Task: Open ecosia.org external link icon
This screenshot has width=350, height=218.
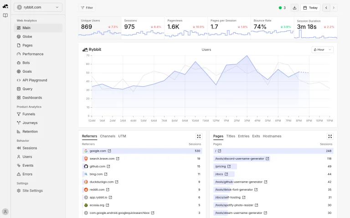Action: 108,205
